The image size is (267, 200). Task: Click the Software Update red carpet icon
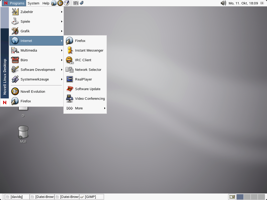(x=69, y=89)
